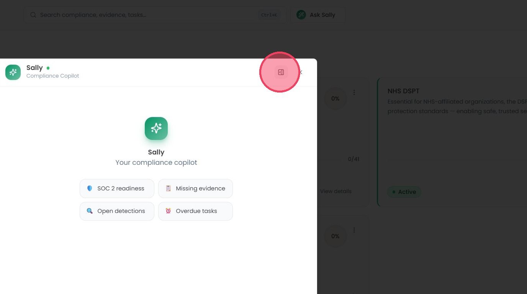This screenshot has width=527, height=294.
Task: Dock the Sally panel with the sidebar icon
Action: [x=281, y=72]
